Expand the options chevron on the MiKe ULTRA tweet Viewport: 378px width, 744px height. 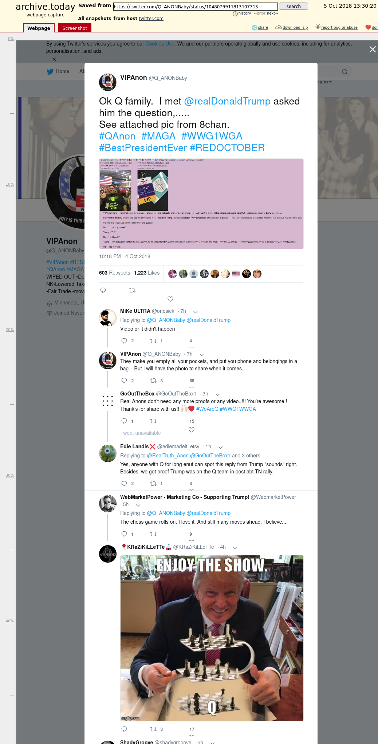[195, 312]
